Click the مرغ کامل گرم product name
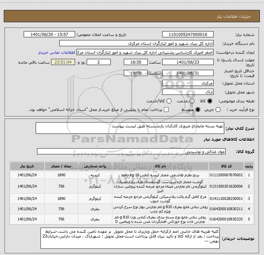264x255 pixels. click(x=160, y=199)
